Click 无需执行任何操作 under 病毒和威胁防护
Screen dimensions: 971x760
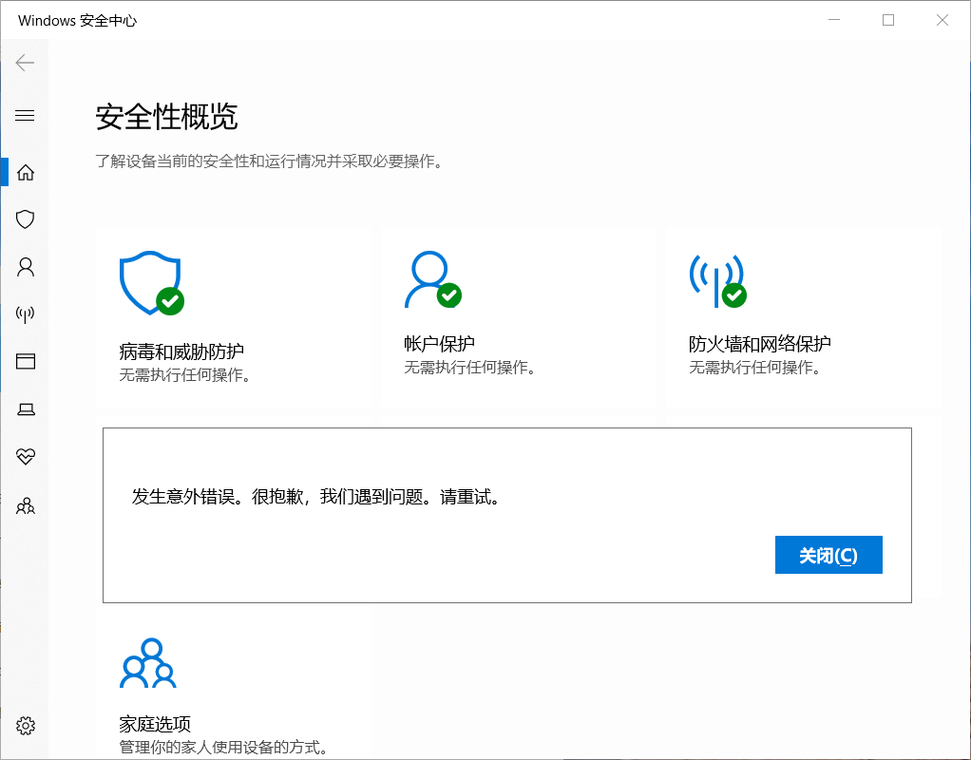[184, 374]
